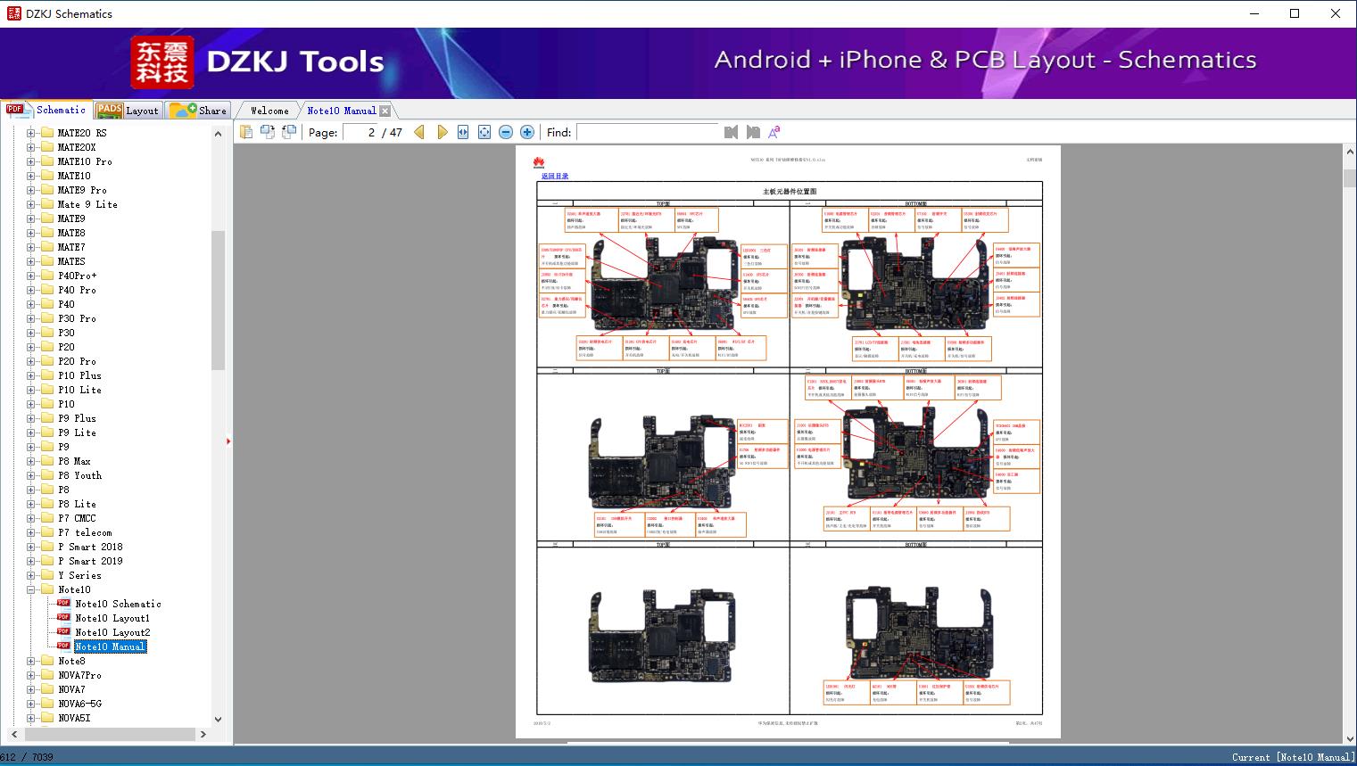Click the NOVA7 folder icon
Viewport: 1357px width, 766px height.
(47, 689)
